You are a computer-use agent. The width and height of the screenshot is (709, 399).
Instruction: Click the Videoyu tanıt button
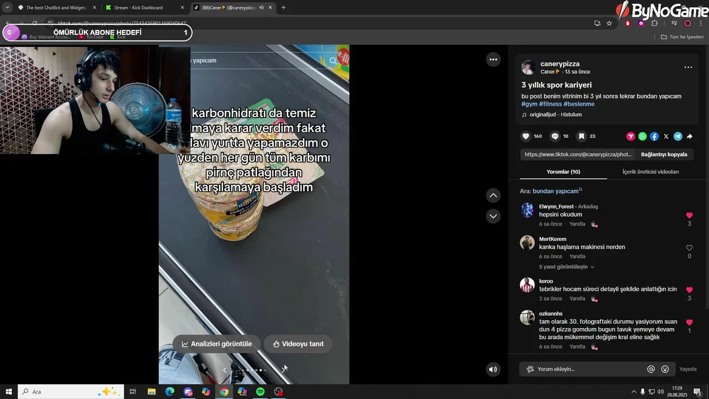pyautogui.click(x=298, y=344)
